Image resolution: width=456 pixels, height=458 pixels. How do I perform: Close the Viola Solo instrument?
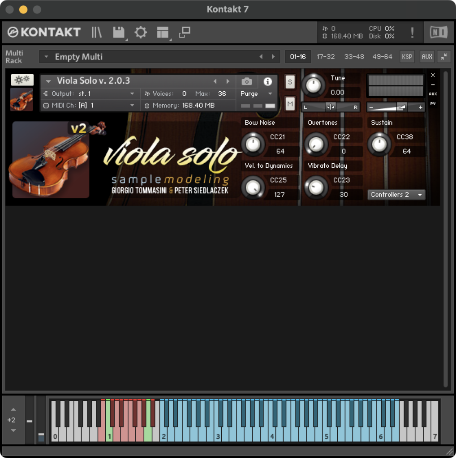point(433,75)
